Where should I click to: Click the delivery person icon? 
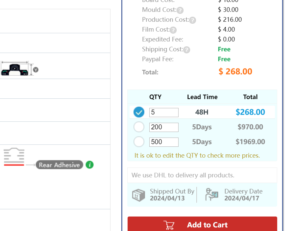tap(212, 194)
